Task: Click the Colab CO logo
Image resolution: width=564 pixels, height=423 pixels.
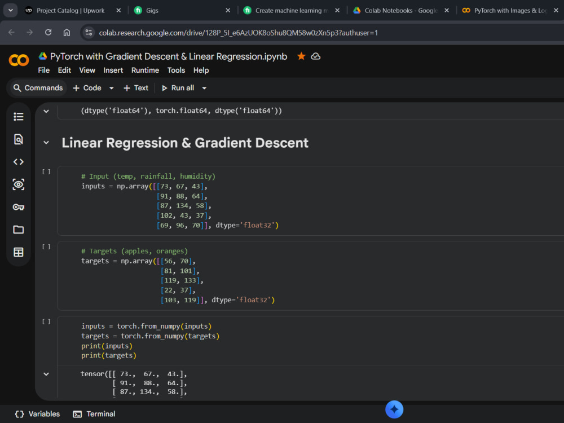Action: tap(19, 60)
